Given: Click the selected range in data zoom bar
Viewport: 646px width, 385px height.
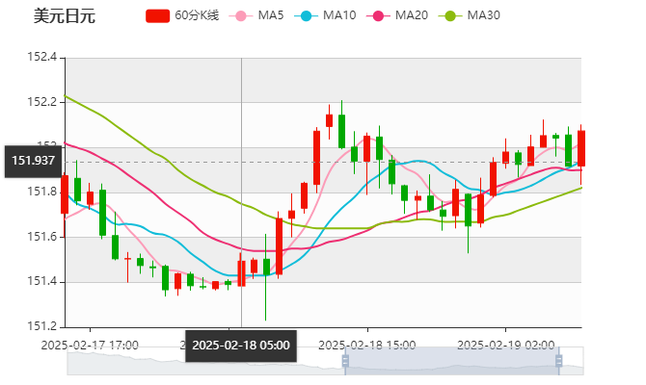Looking at the screenshot, I should (451, 361).
